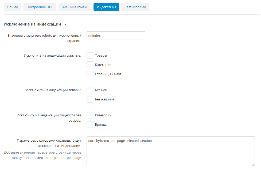Click the Значение в мета-теге robots label
This screenshot has width=261, height=169.
(44, 38)
